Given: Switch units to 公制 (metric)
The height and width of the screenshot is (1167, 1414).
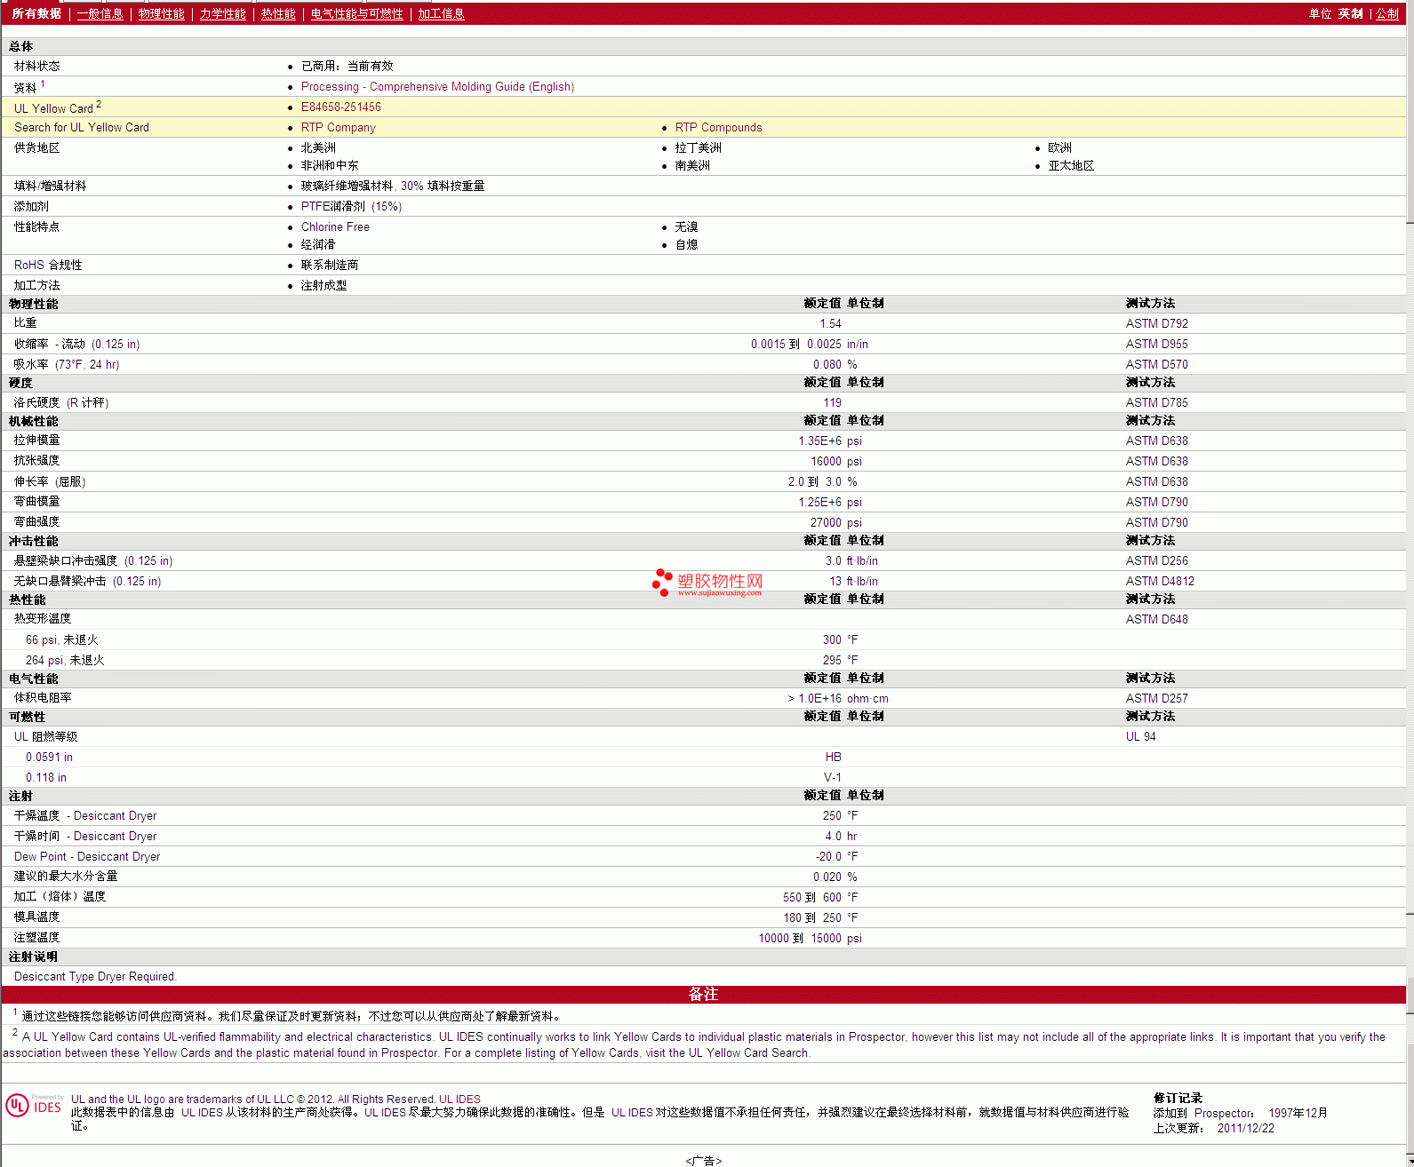Looking at the screenshot, I should 1386,13.
